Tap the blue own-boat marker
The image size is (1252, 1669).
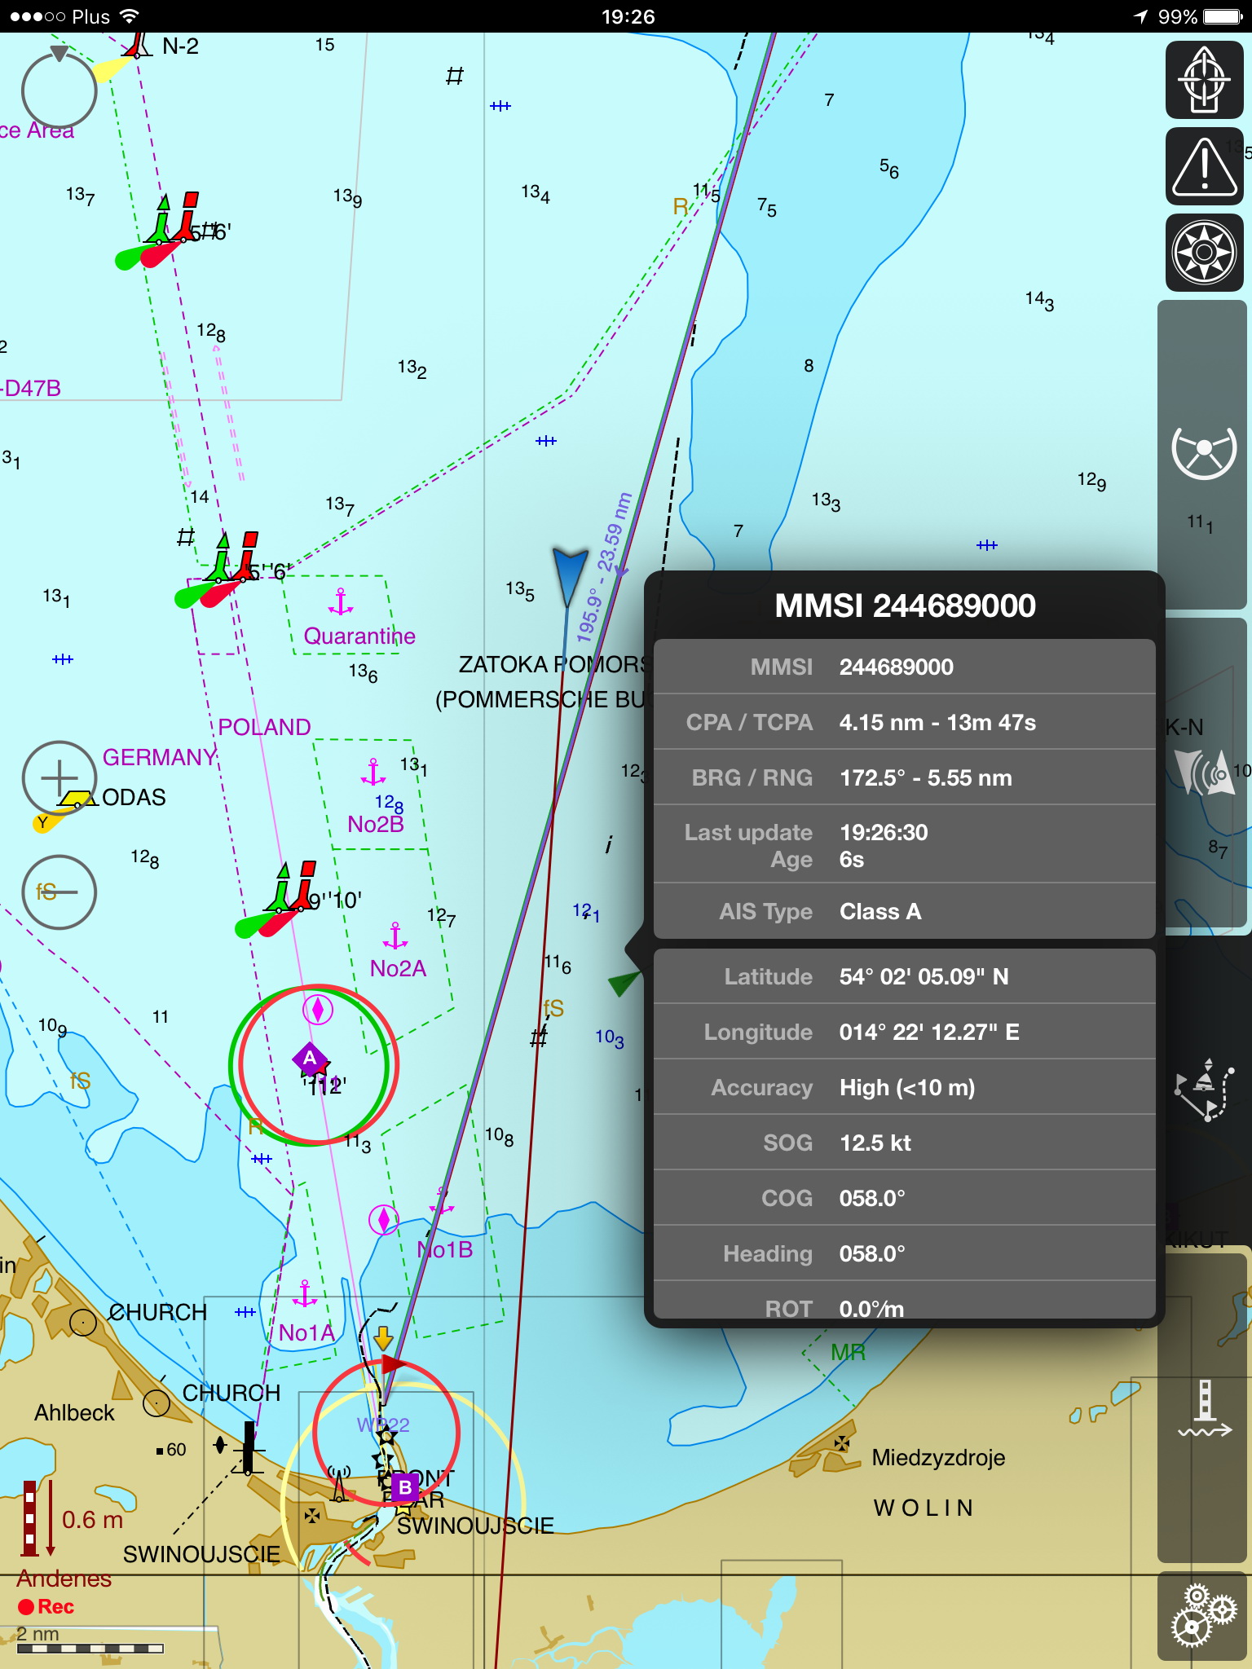pos(569,575)
